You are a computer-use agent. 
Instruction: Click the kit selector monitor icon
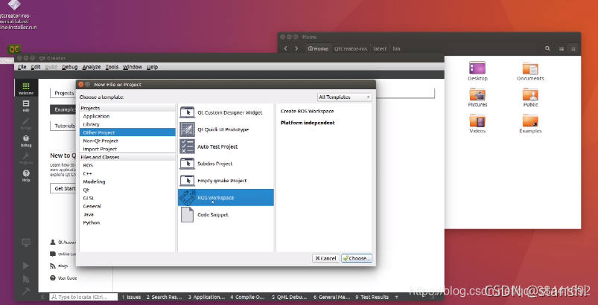click(x=26, y=243)
